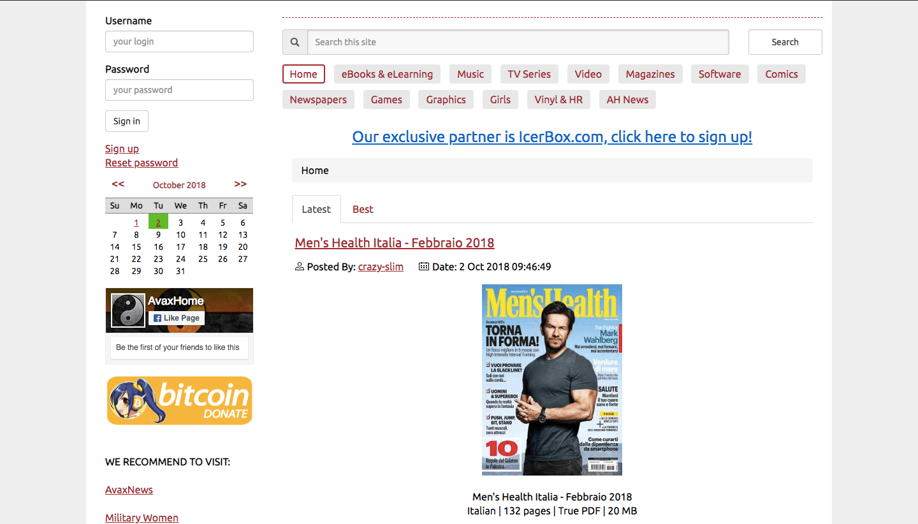This screenshot has width=918, height=524.
Task: Go to previous month with << arrow
Action: tap(118, 184)
